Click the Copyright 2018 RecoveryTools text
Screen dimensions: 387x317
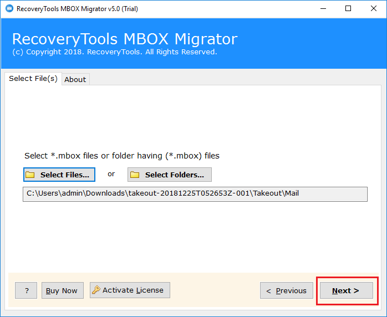[x=115, y=52]
